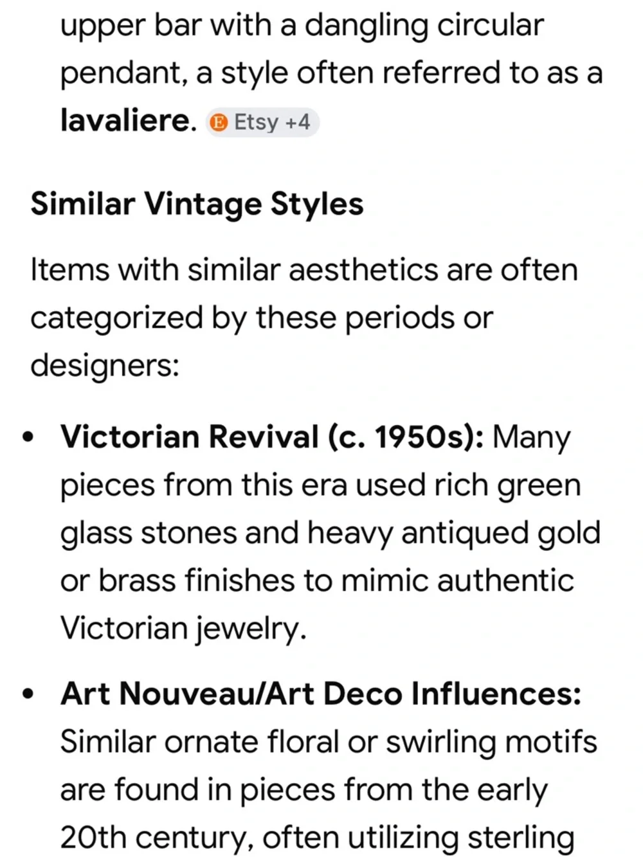Select the Victorian Revival (c. 1950s) label
643x857 pixels.
[x=272, y=437]
